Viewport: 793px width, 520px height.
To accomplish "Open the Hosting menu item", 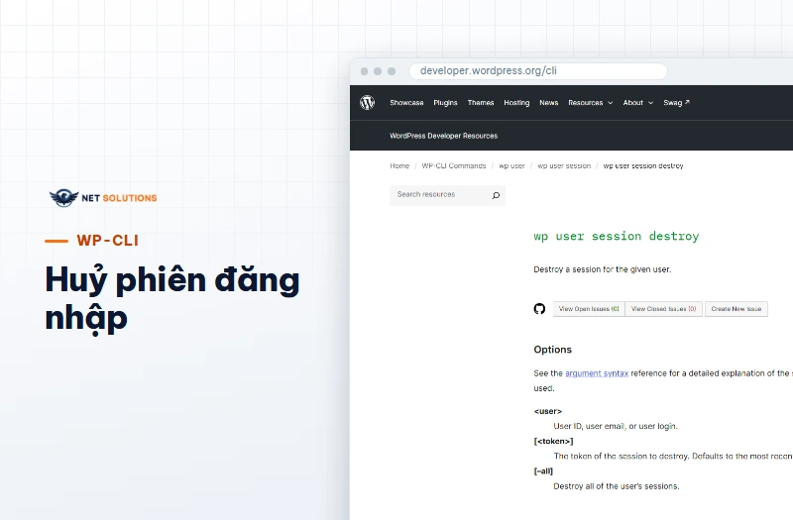I will [516, 103].
